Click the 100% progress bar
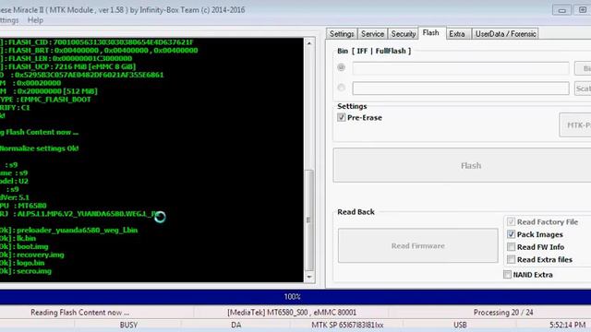This screenshot has width=591, height=332. click(x=295, y=297)
